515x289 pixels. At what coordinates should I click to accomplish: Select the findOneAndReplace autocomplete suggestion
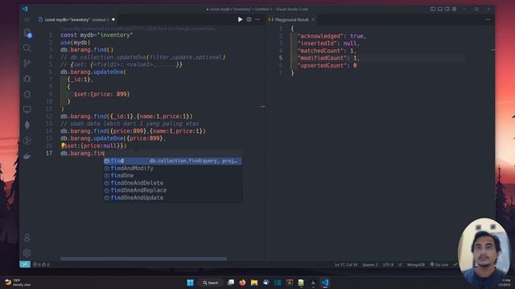click(x=173, y=190)
